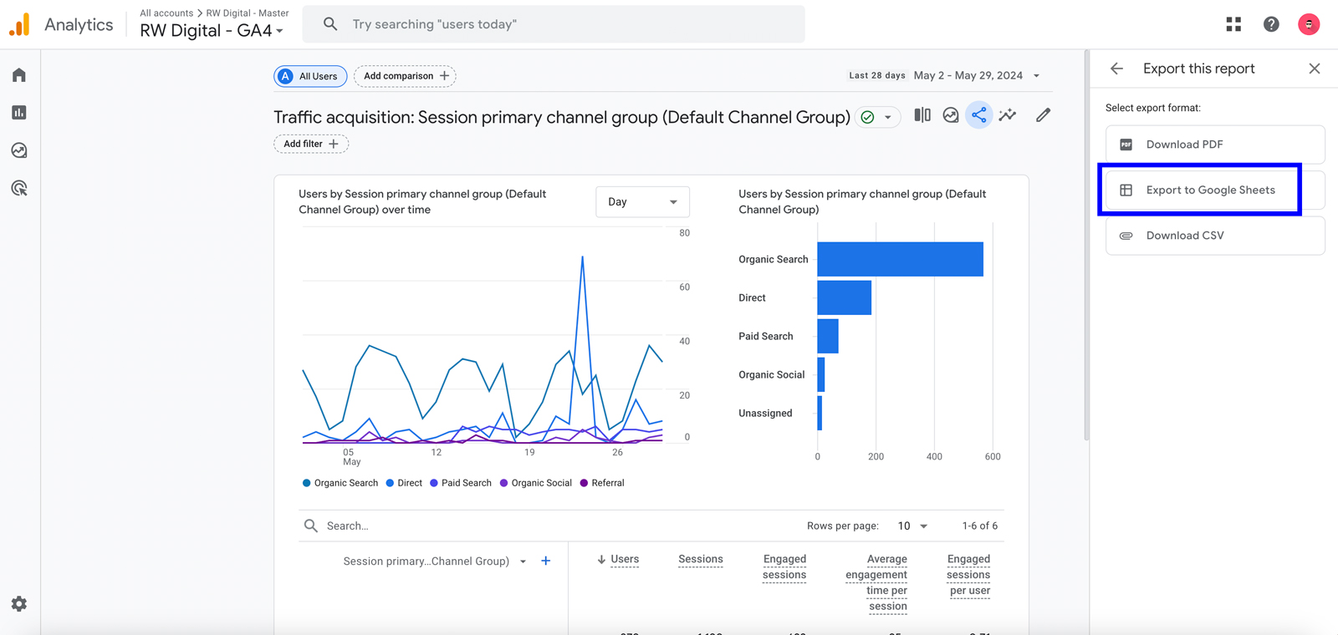Image resolution: width=1338 pixels, height=635 pixels.
Task: Open the Home icon in left sidebar
Action: click(19, 75)
